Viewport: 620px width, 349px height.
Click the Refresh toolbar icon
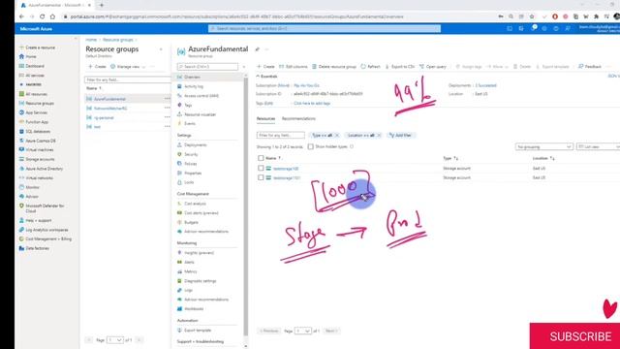coord(363,67)
